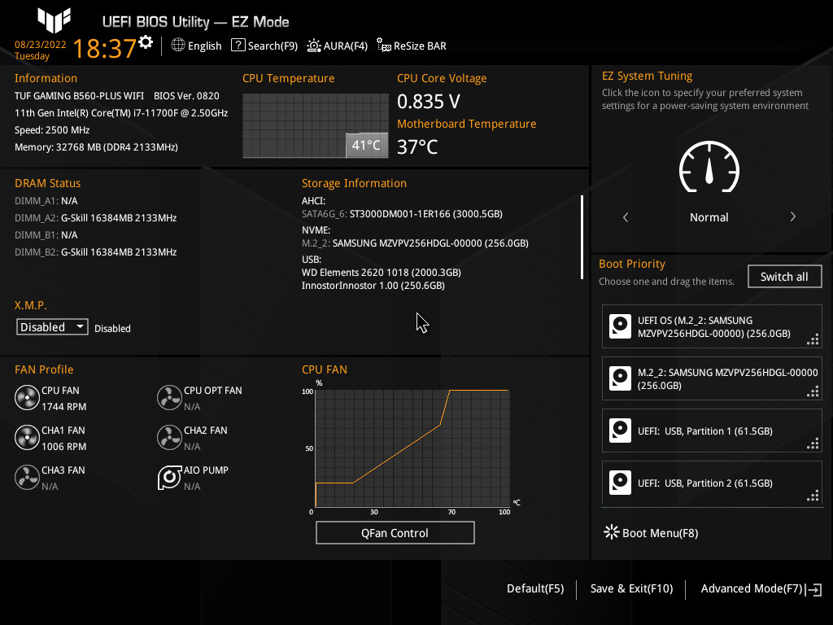Viewport: 833px width, 625px height.
Task: Open Search with the magnifier icon
Action: (238, 46)
